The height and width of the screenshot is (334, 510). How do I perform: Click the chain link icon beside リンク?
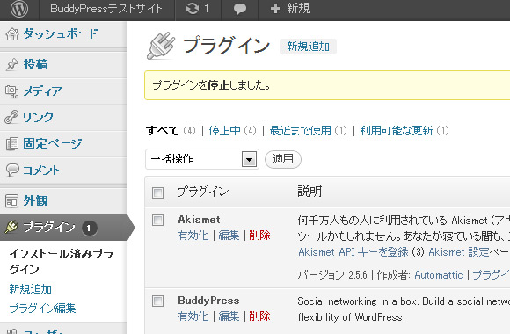point(11,117)
